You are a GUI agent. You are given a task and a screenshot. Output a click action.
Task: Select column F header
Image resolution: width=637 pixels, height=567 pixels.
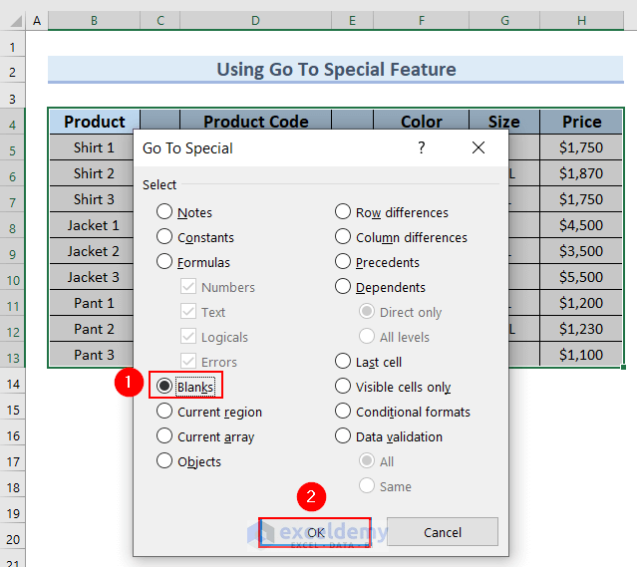422,20
